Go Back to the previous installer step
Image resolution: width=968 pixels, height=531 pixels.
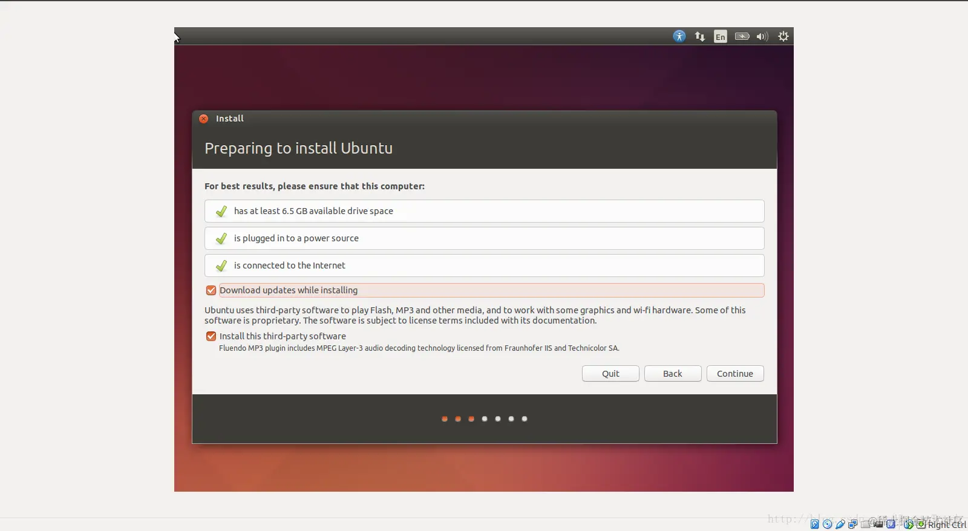tap(673, 374)
